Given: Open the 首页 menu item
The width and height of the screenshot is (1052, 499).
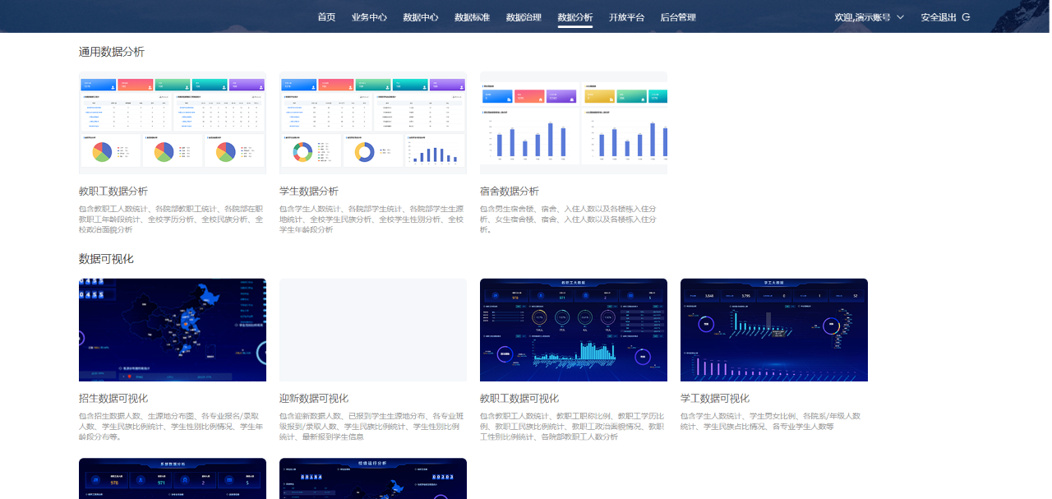Looking at the screenshot, I should tap(326, 17).
